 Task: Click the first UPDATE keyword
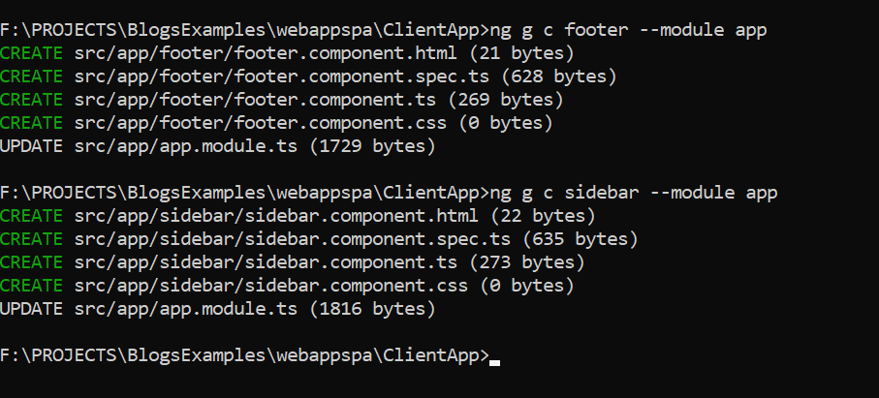pyautogui.click(x=32, y=146)
